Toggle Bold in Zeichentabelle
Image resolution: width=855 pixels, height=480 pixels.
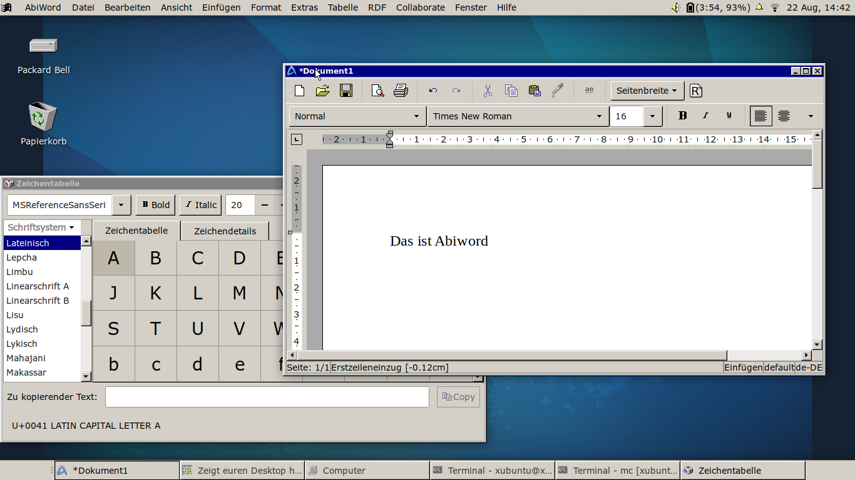click(156, 204)
